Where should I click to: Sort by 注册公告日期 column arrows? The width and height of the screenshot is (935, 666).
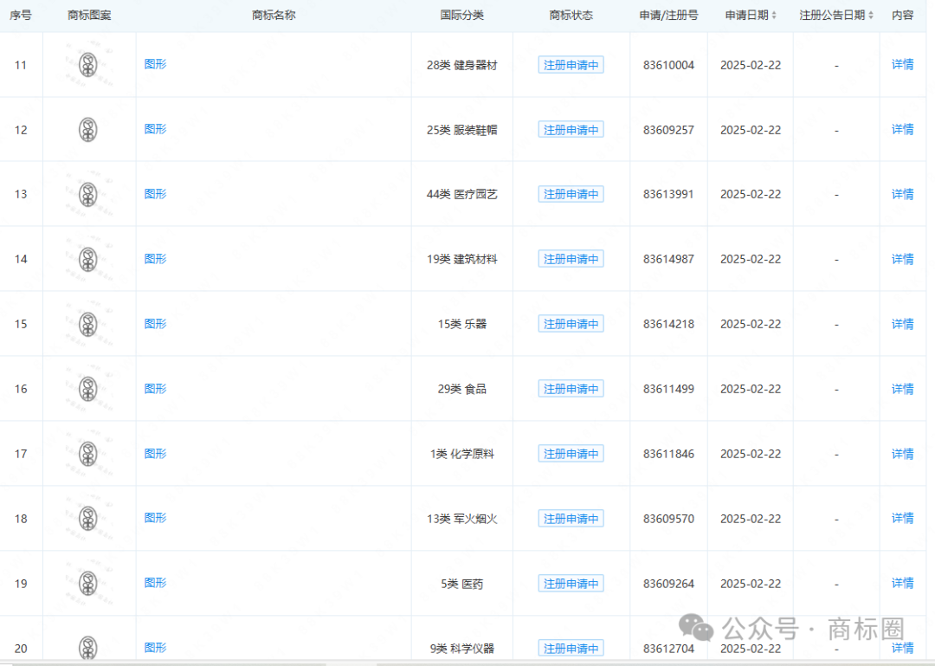click(871, 16)
